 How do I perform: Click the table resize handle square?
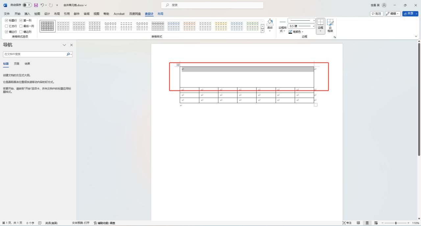coord(316,105)
